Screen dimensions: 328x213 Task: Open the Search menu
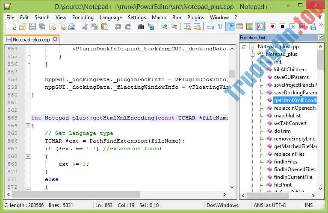[42, 18]
